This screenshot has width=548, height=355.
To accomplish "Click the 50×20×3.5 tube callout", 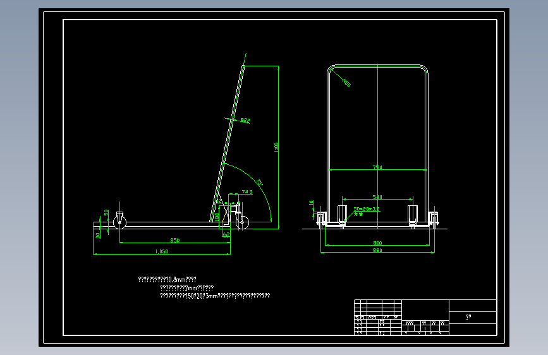I will coord(367,209).
